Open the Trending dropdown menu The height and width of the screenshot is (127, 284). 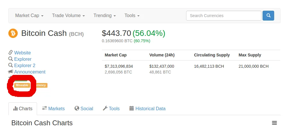coord(105,16)
